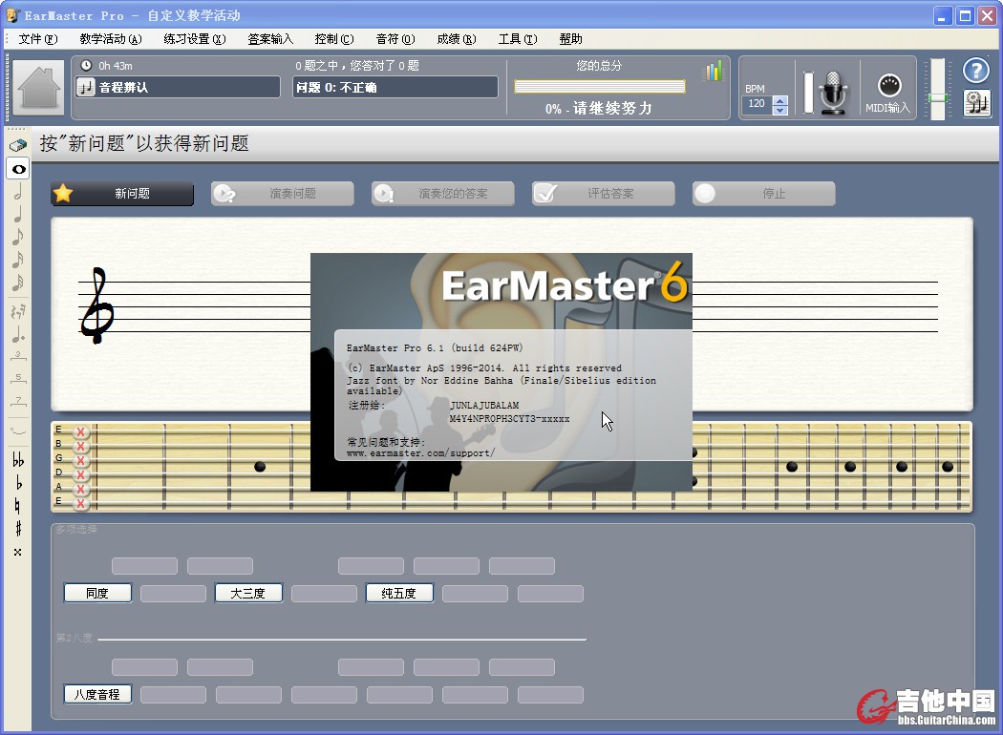Screen dimensions: 1003x735
Task: Select the 纯五度 answer button
Action: point(399,593)
